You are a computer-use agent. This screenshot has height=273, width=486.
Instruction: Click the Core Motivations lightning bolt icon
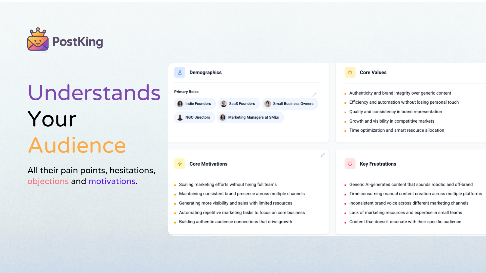click(180, 164)
